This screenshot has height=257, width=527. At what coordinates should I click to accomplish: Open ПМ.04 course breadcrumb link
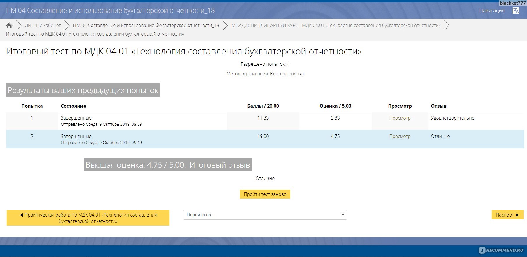pos(146,25)
